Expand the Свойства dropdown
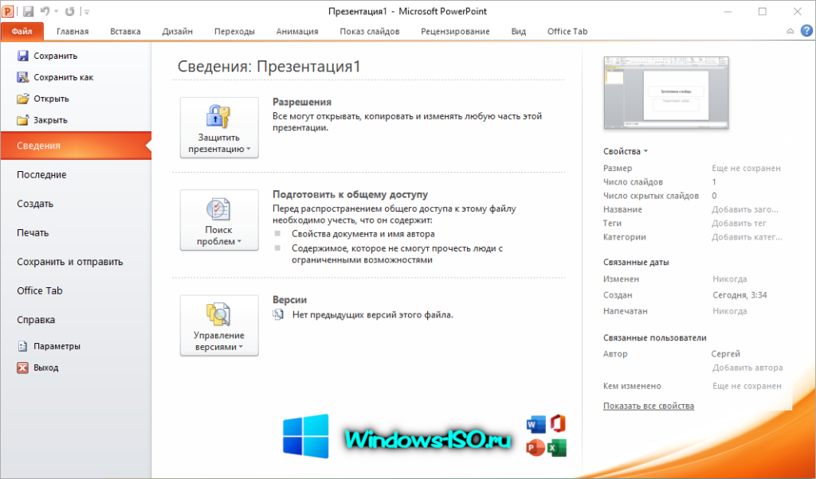Image resolution: width=816 pixels, height=479 pixels. [626, 151]
